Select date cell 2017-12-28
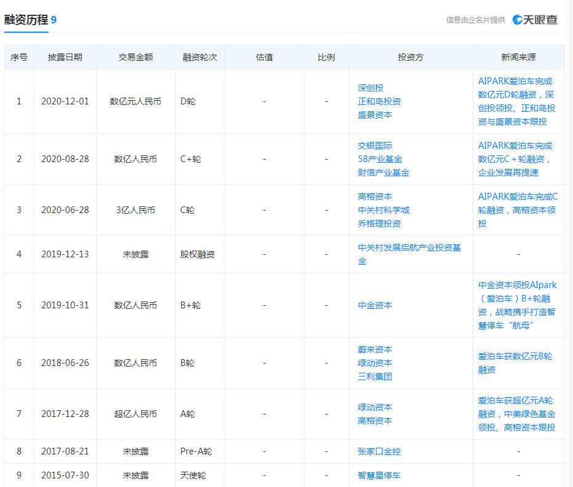This screenshot has width=573, height=487. tap(65, 414)
